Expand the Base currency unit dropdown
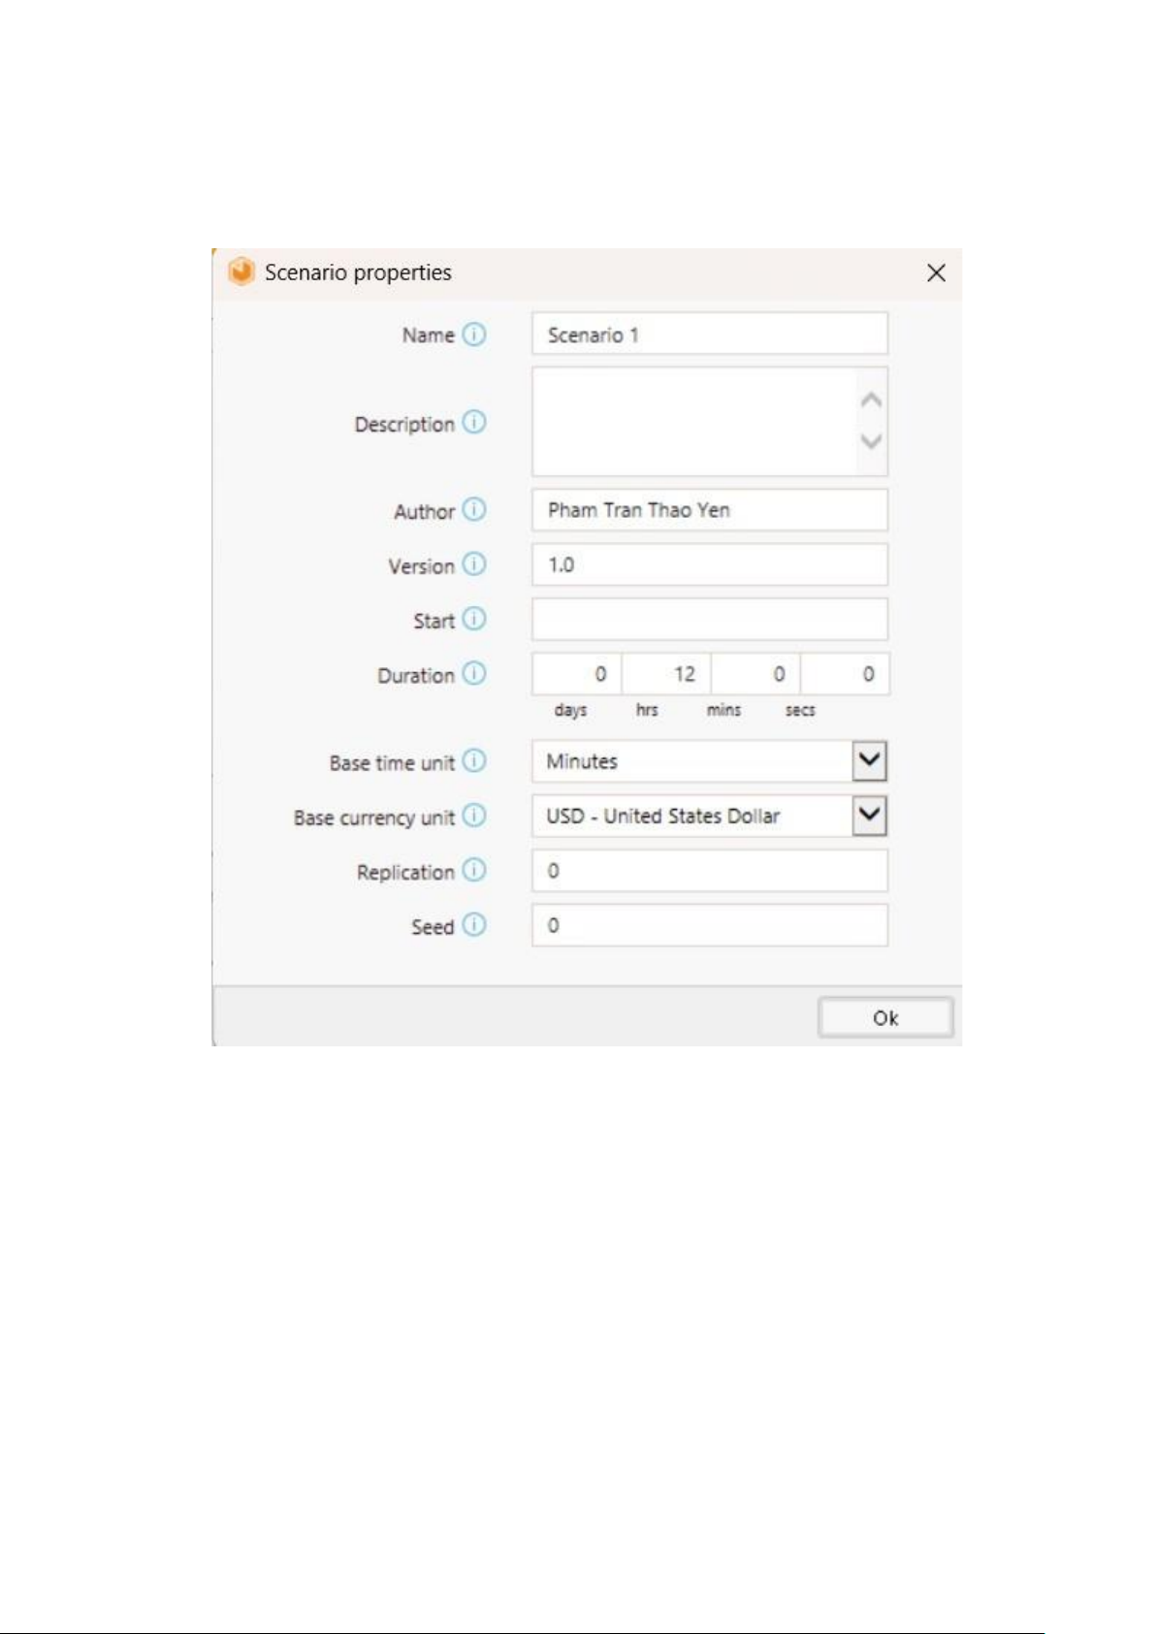 869,816
